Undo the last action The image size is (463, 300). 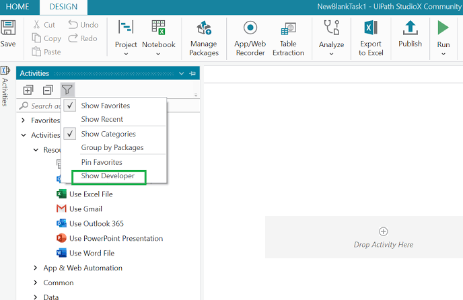[83, 25]
